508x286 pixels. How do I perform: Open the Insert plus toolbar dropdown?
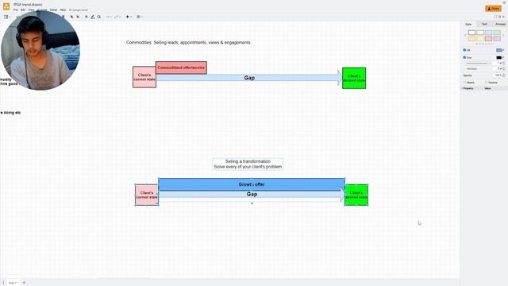[x=129, y=17]
